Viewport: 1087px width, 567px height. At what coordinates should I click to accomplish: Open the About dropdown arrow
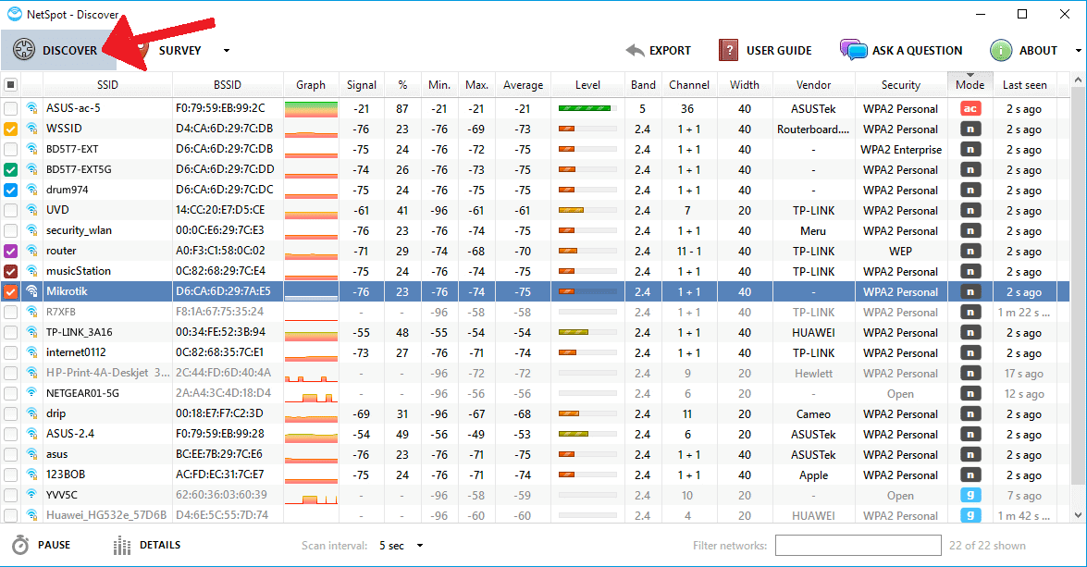click(x=1078, y=51)
